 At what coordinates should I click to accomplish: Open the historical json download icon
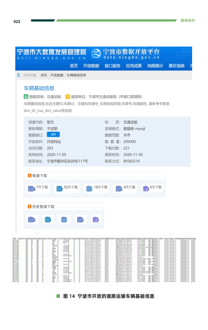(32, 219)
